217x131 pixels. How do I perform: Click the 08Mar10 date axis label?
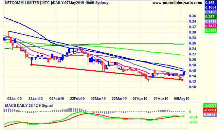[x=98, y=99]
